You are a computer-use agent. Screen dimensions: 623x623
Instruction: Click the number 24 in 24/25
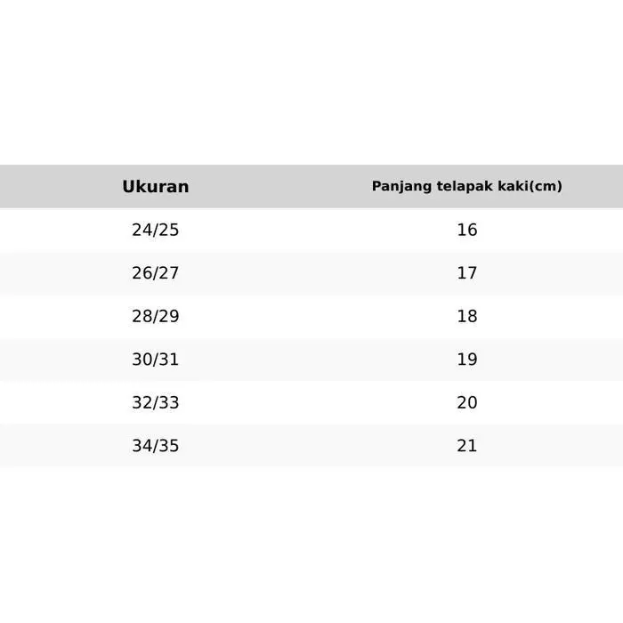click(x=142, y=230)
